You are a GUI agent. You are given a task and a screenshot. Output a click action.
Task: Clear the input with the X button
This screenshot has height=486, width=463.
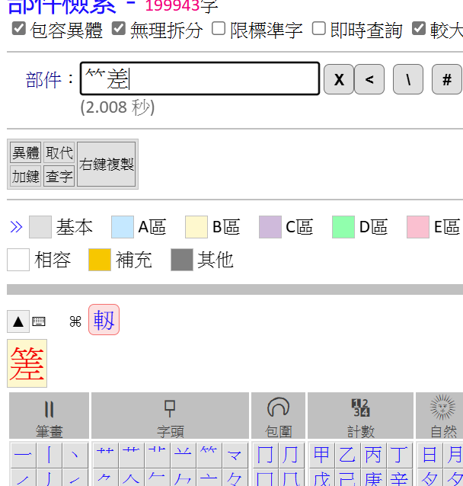(339, 79)
